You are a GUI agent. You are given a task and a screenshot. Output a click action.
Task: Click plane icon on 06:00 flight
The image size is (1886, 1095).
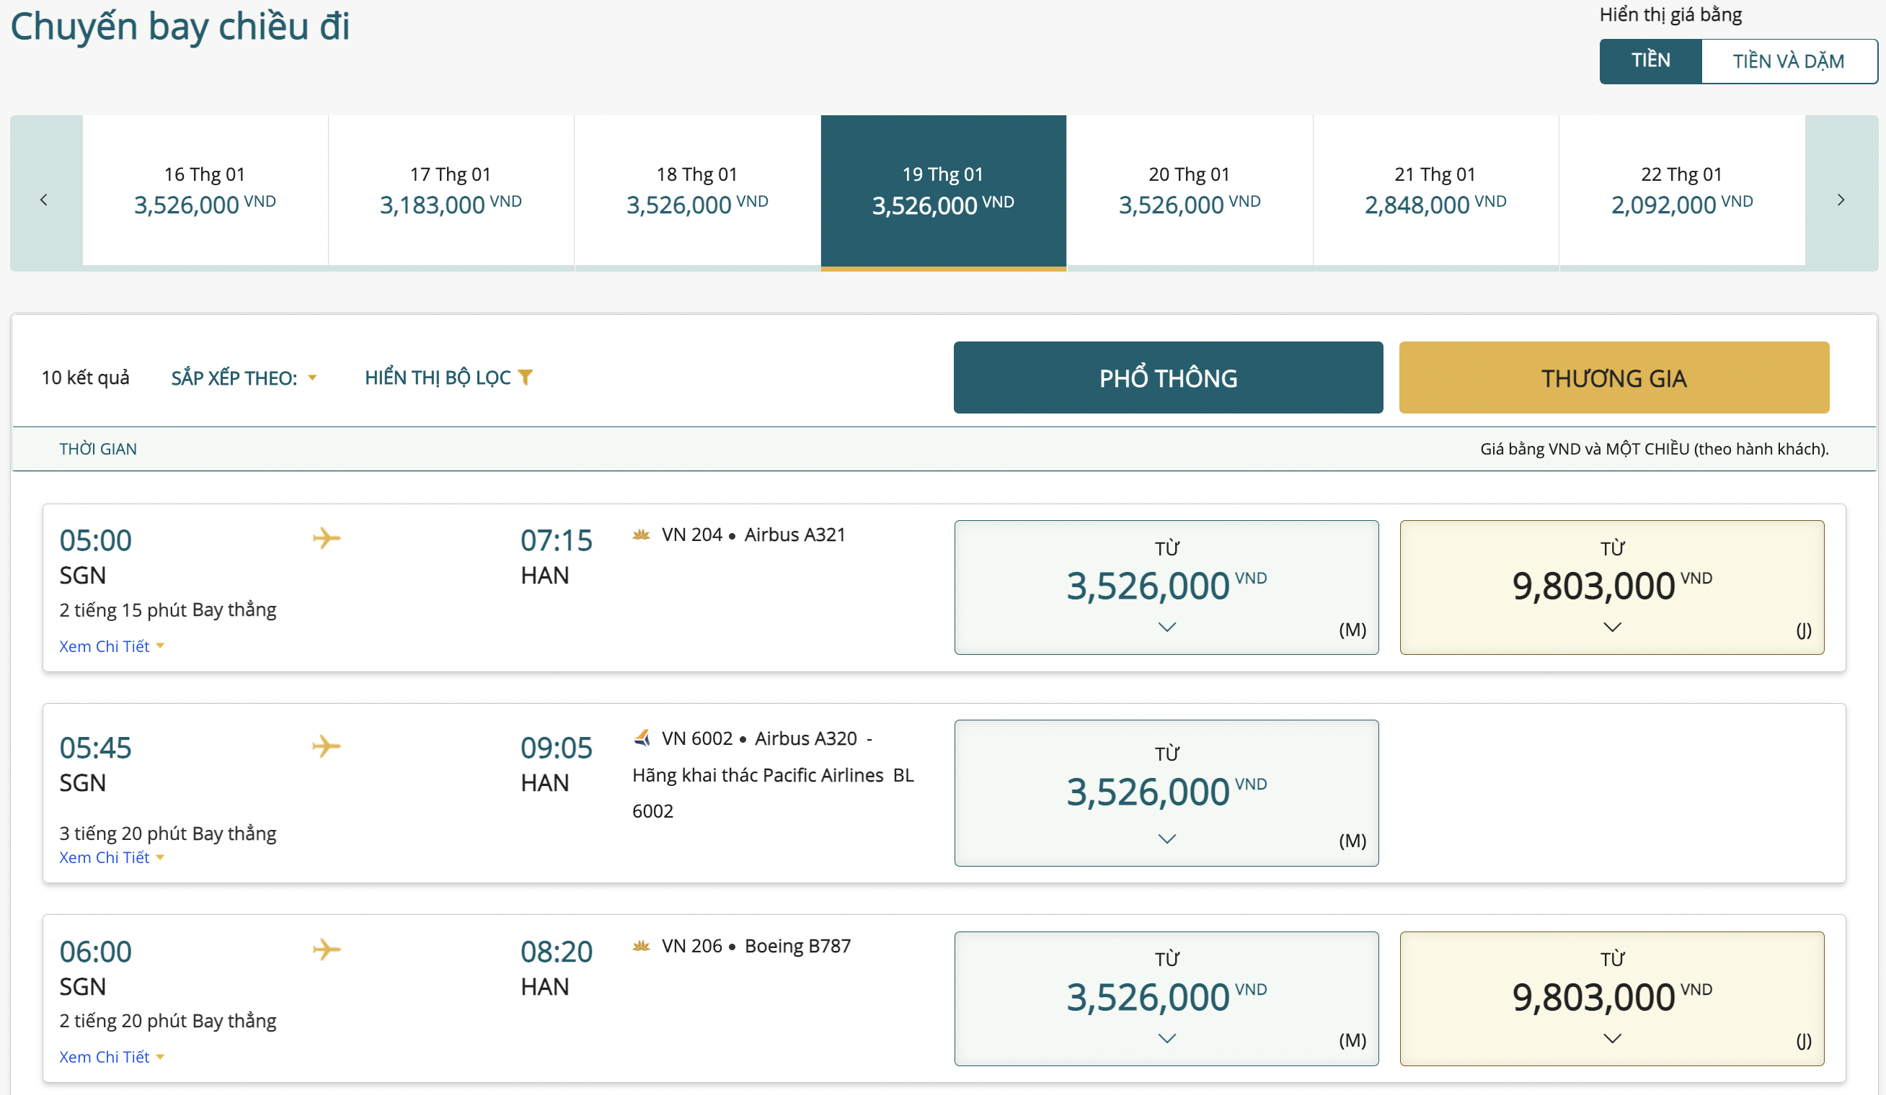click(327, 949)
